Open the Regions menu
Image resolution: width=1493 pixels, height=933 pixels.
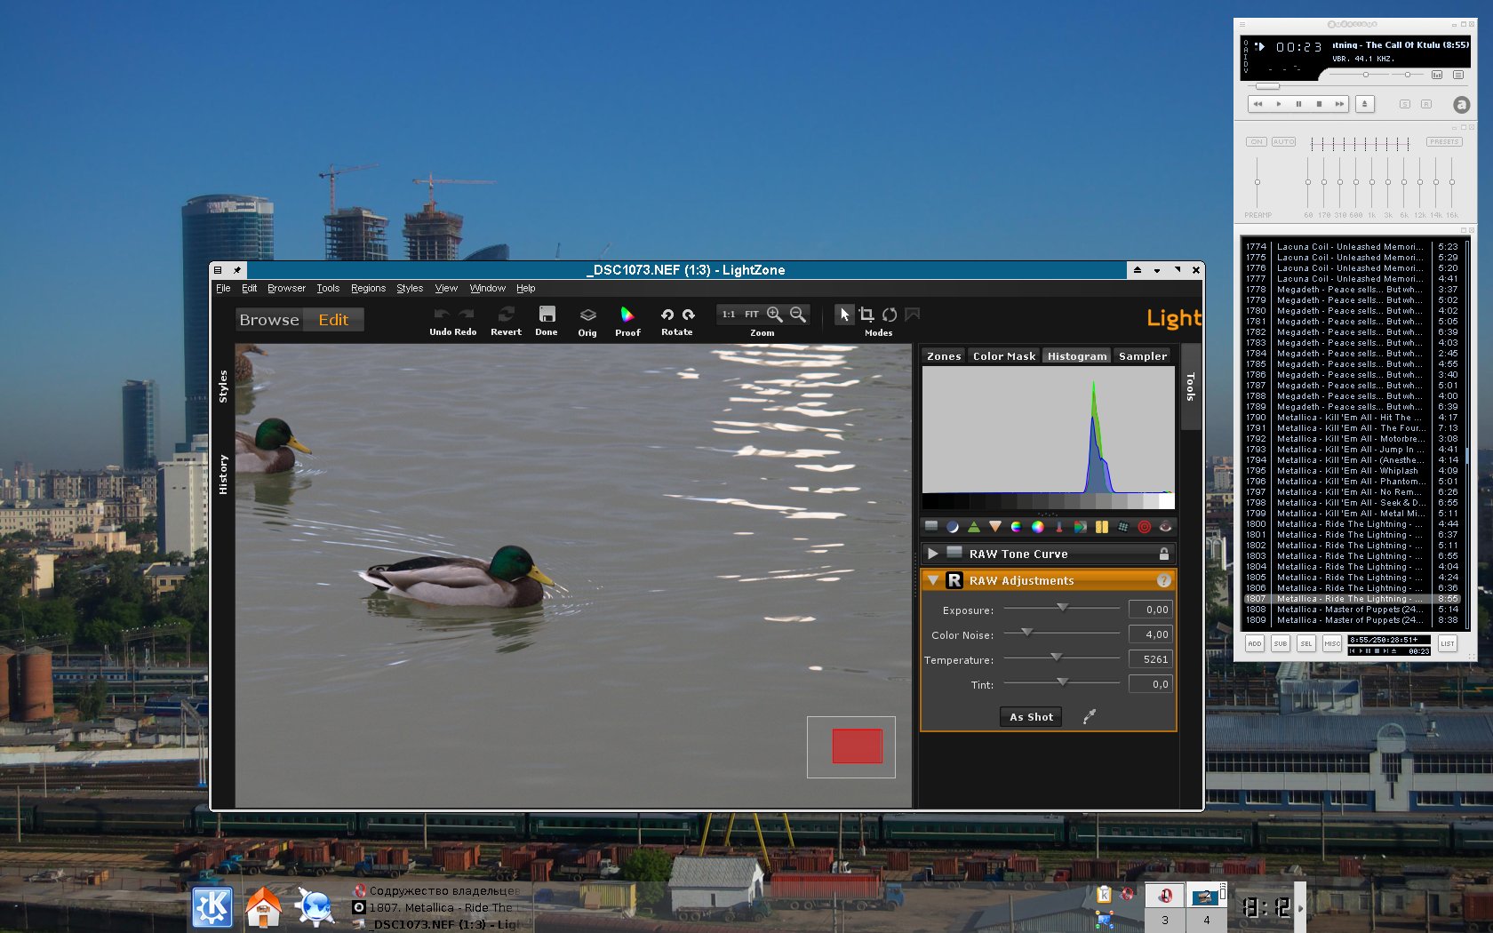(x=368, y=288)
